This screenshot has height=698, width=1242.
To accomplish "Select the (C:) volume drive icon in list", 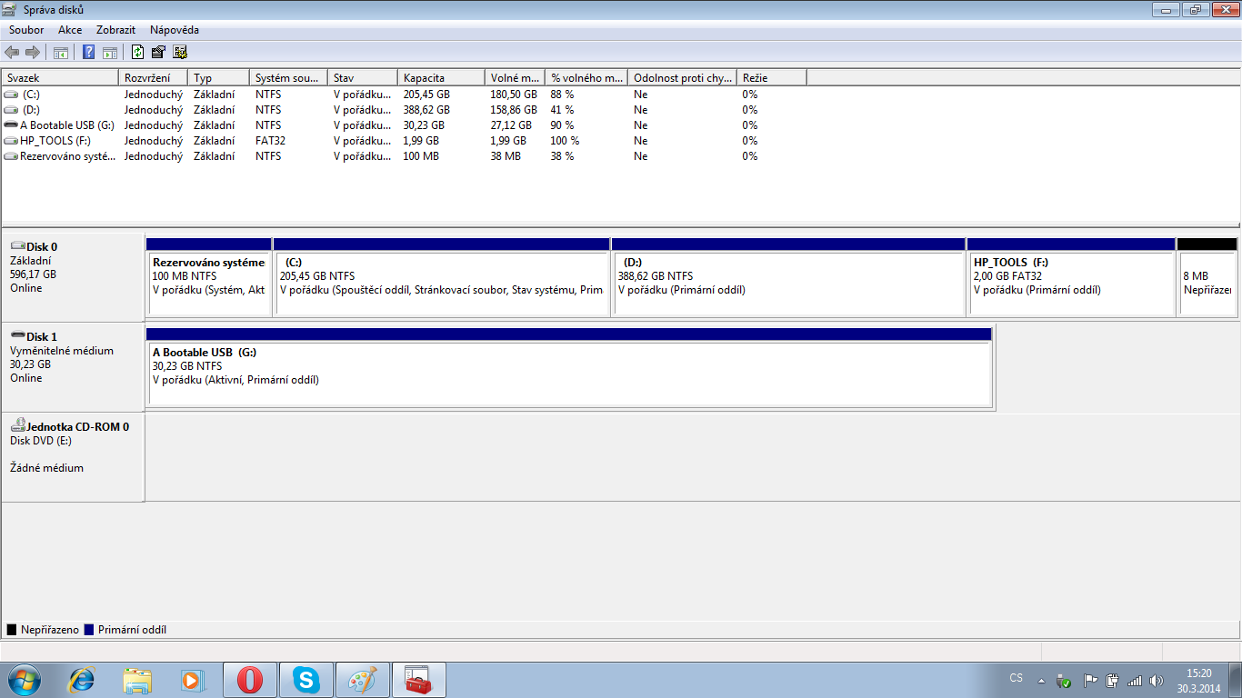I will [11, 95].
